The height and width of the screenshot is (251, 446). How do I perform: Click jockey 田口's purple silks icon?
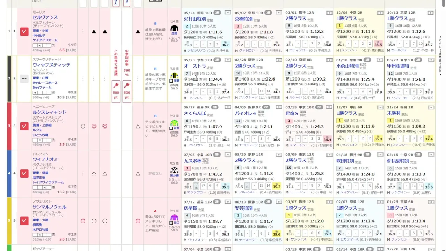[174, 218]
